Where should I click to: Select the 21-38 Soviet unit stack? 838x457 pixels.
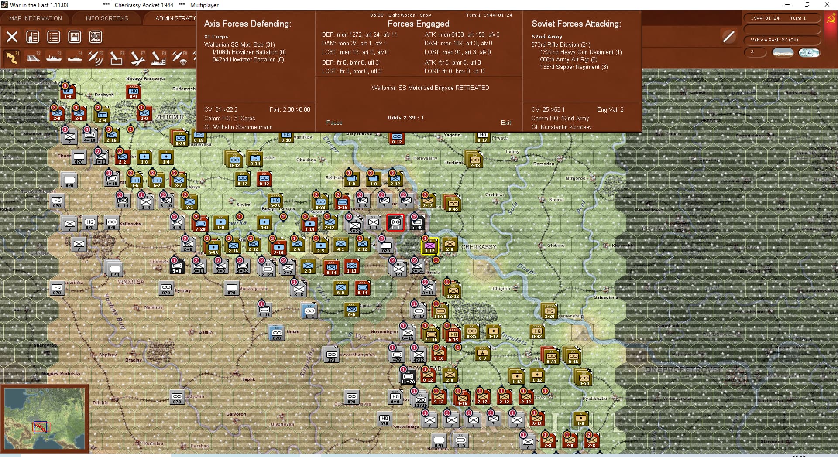point(431,334)
